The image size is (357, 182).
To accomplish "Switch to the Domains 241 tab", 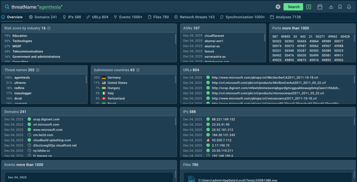I will pyautogui.click(x=43, y=17).
